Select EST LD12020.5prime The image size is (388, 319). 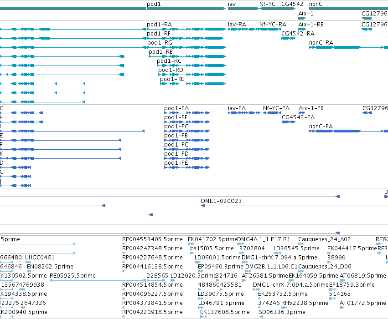click(x=193, y=276)
